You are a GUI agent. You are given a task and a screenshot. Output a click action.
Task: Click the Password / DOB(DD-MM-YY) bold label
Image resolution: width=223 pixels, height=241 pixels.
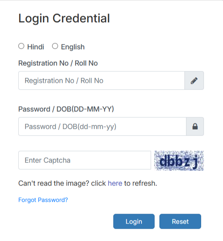[66, 109]
